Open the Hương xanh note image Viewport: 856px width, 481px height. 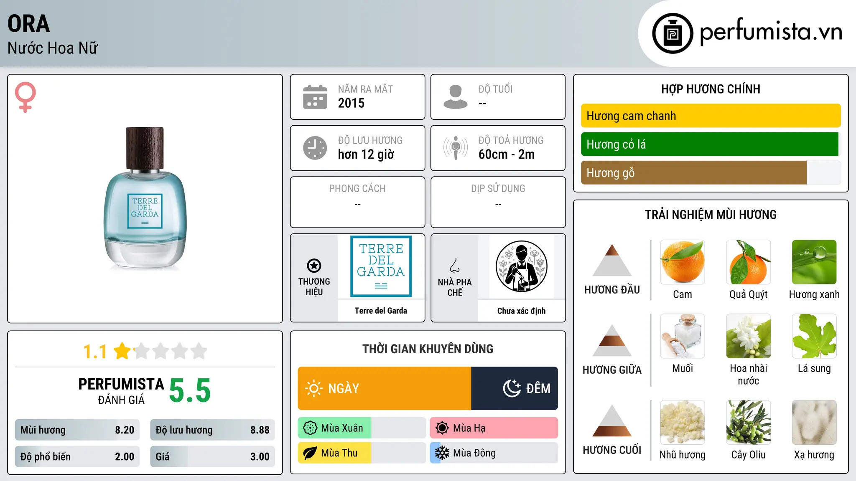pos(814,262)
